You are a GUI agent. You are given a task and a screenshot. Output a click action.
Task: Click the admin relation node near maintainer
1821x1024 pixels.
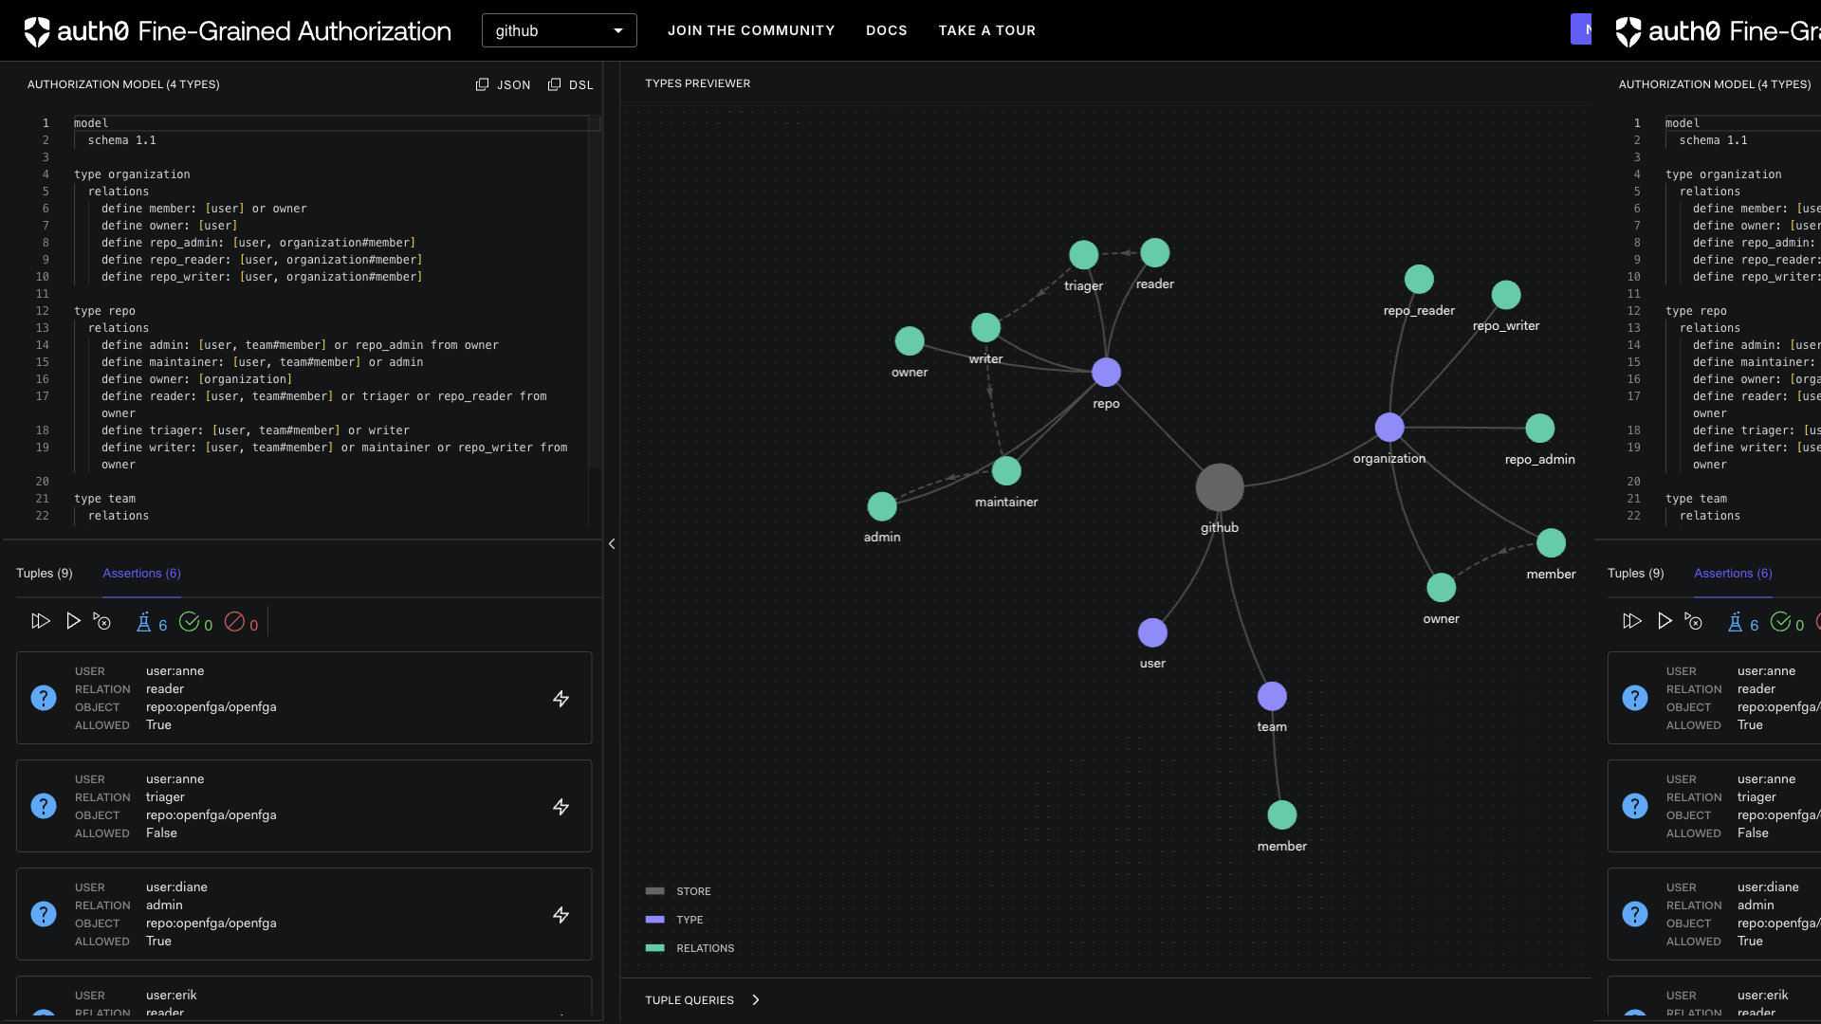882,506
